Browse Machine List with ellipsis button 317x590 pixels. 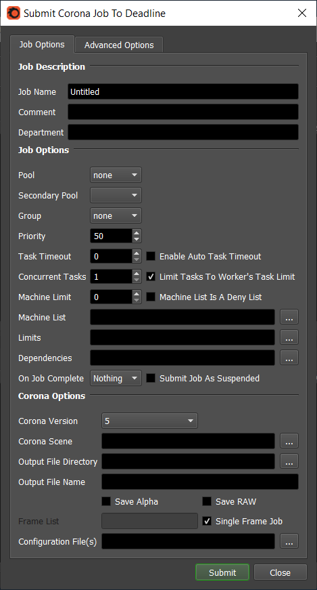point(289,317)
